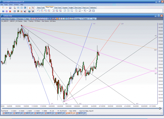Click the blue cross icon in chart toolbar
The image size is (164, 119).
[68, 19]
